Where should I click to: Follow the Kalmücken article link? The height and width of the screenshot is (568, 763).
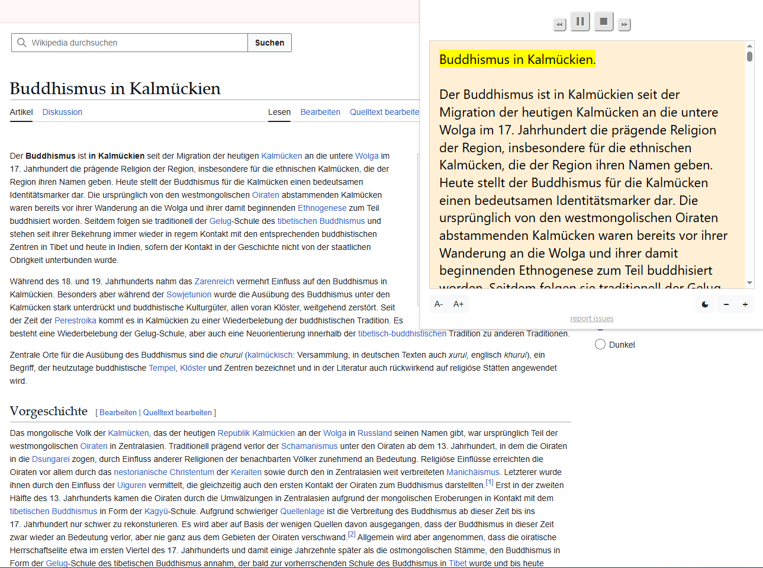pyautogui.click(x=281, y=156)
